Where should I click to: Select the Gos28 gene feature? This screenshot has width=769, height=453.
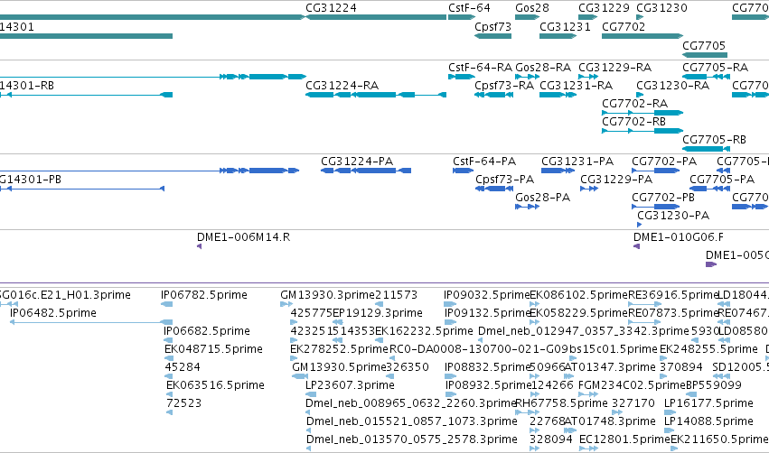click(527, 17)
